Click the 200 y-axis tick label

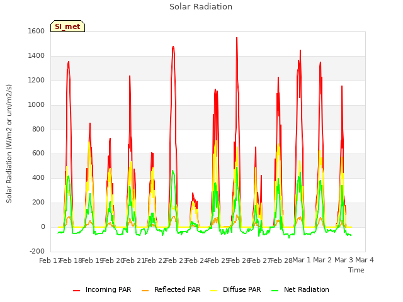point(38,203)
